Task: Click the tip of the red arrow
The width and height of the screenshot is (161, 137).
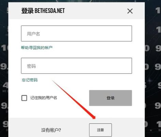Action: [95, 119]
